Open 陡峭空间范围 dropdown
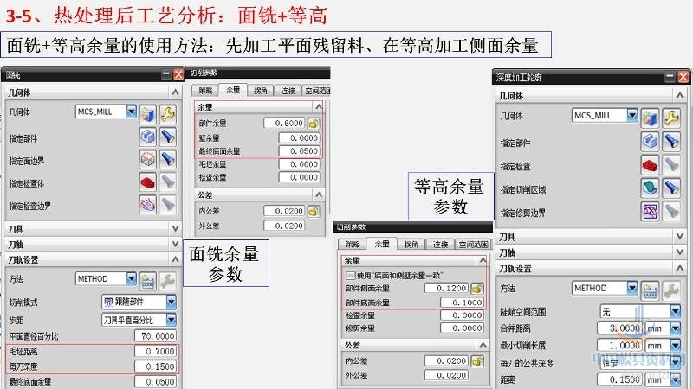 675,311
